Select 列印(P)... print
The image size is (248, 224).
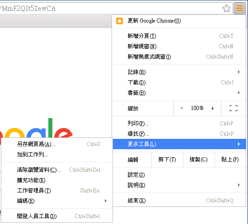[179, 123]
